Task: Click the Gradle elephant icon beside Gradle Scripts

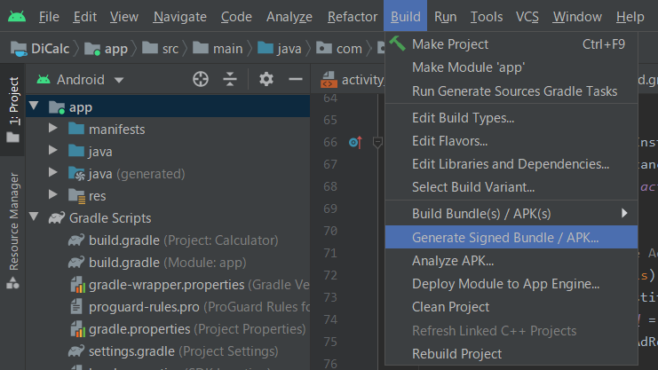Action: tap(57, 217)
